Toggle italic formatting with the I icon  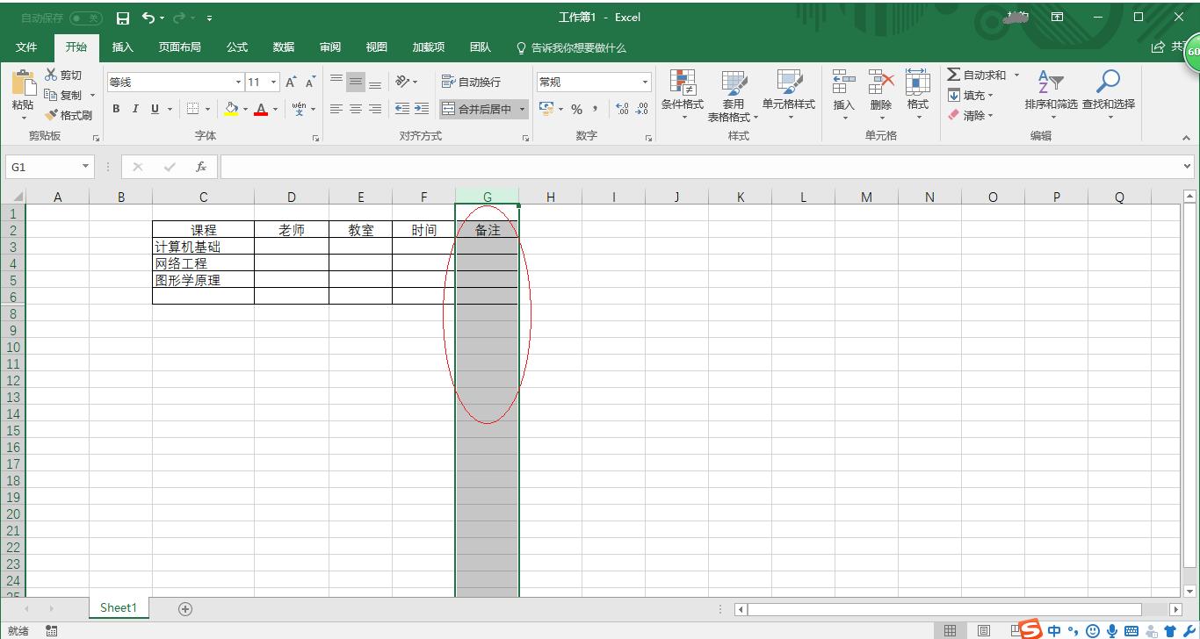[134, 109]
